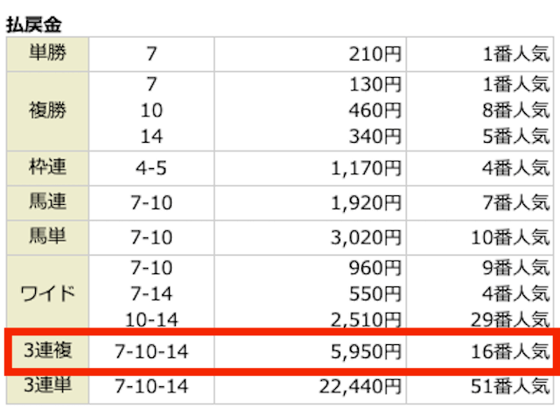Select the ワイド category label
Image resolution: width=560 pixels, height=409 pixels.
[47, 293]
